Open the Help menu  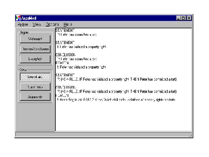[67, 24]
